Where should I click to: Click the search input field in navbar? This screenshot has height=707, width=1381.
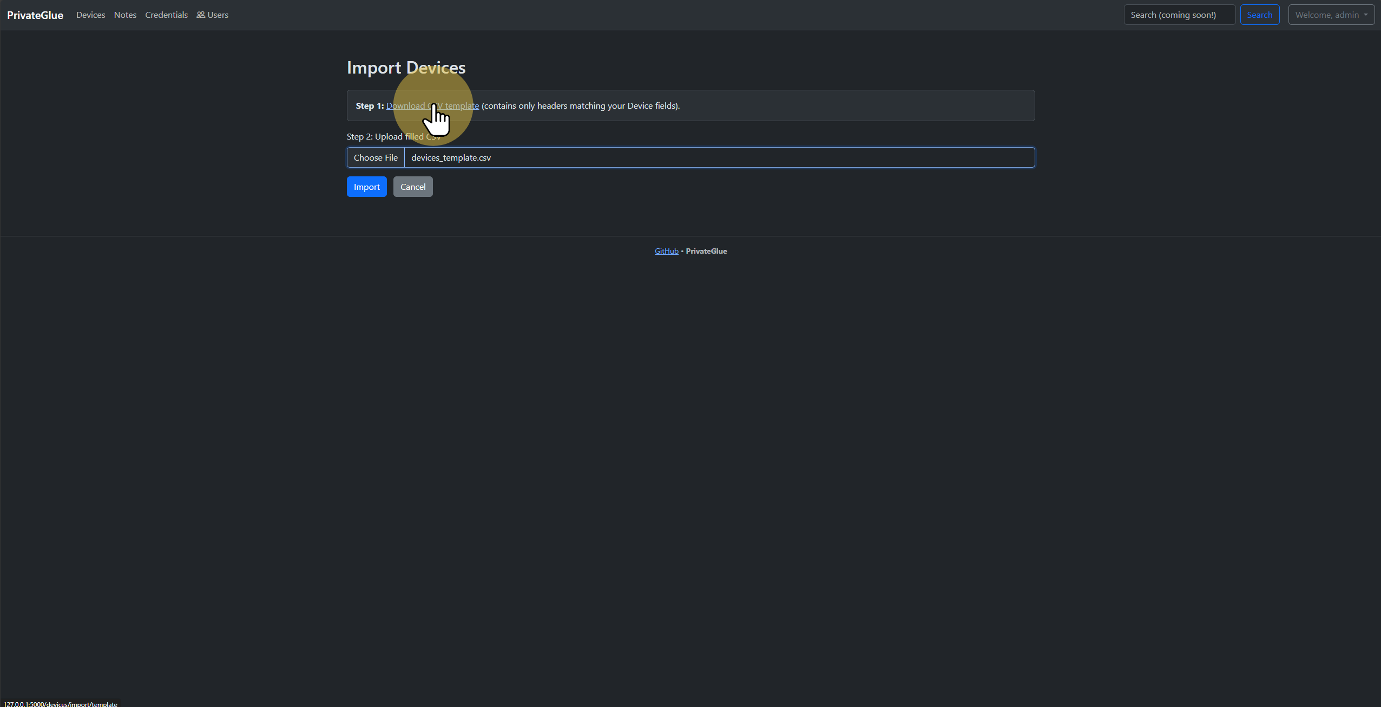pyautogui.click(x=1179, y=15)
